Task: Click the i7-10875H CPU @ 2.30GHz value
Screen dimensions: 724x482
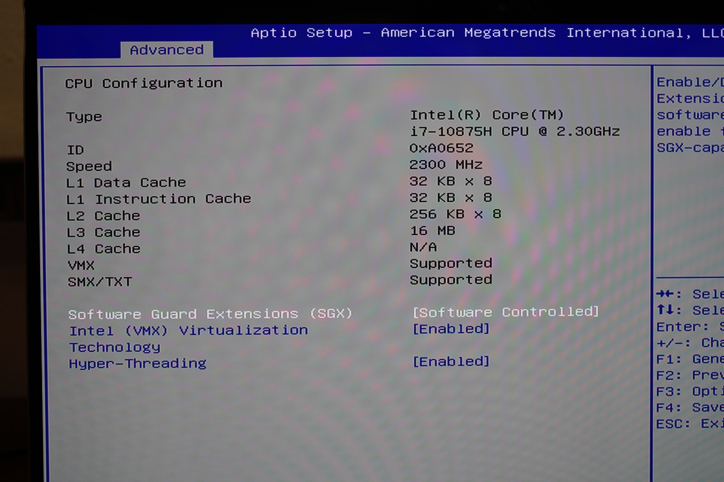Action: click(x=515, y=132)
